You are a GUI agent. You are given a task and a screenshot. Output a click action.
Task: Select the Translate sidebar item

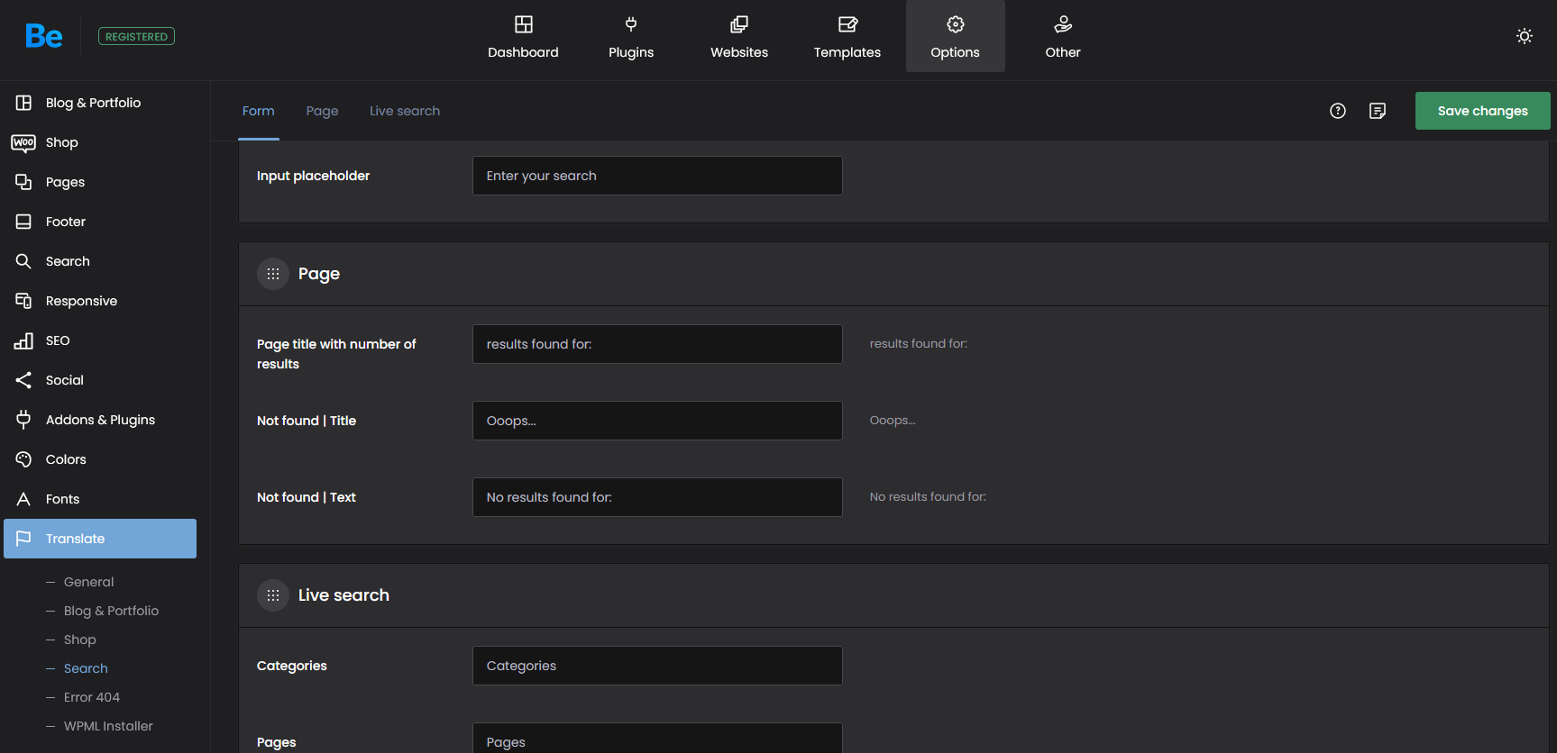coord(100,539)
